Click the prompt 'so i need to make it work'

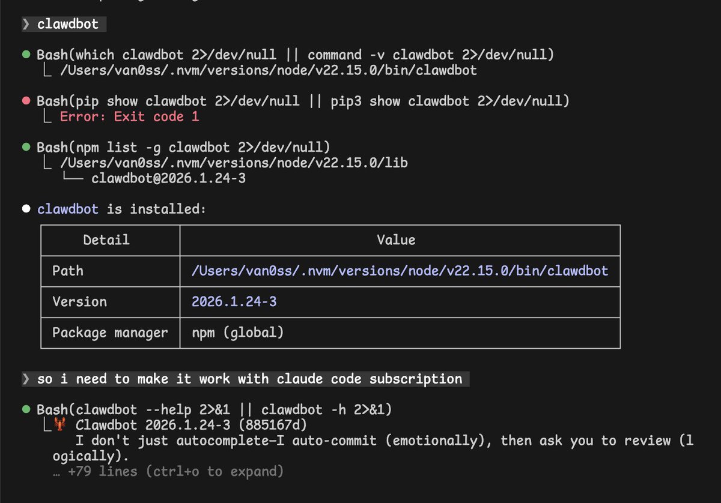[245, 379]
